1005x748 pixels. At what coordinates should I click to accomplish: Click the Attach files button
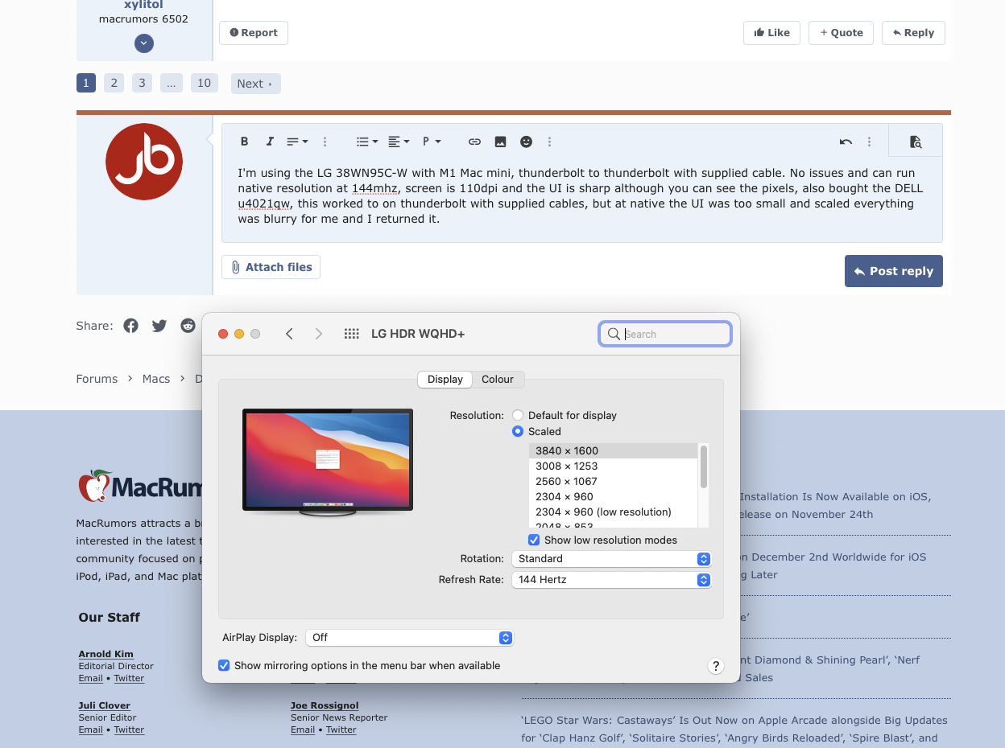point(271,267)
